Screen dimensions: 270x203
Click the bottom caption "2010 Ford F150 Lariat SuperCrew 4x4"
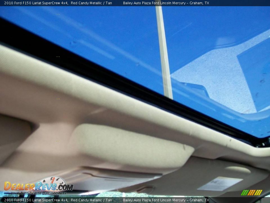pyautogui.click(x=36, y=200)
